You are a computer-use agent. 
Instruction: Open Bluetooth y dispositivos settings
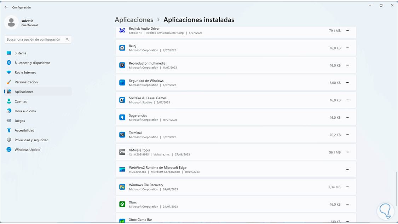(38, 63)
